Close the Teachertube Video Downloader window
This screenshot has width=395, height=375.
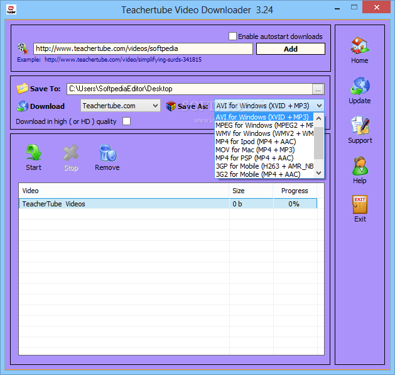coord(377,8)
